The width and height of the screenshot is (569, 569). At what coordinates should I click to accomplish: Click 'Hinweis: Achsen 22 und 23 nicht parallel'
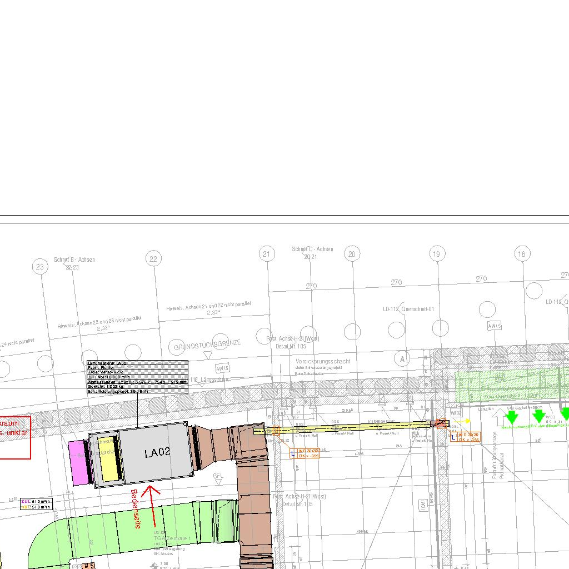[x=99, y=323]
